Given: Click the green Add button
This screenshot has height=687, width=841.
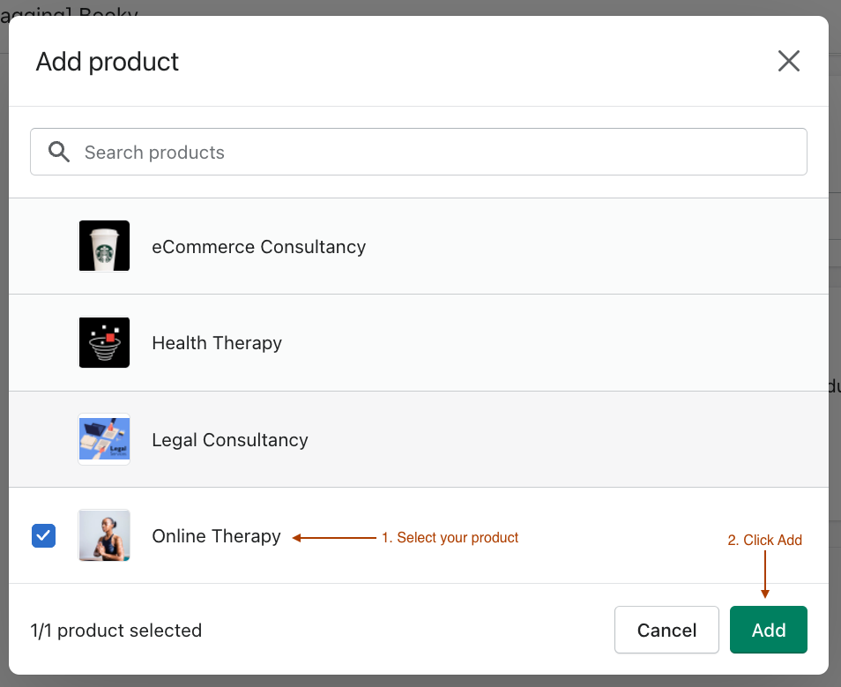Looking at the screenshot, I should pos(768,630).
